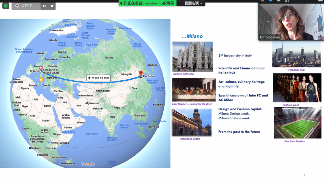Image resolution: width=324 pixels, height=184 pixels.
Task: Click the red recording indicator
Action: coord(17,6)
